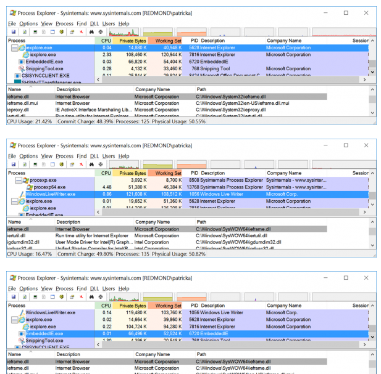Select procexp64.exe row in middle window

[x=187, y=187]
